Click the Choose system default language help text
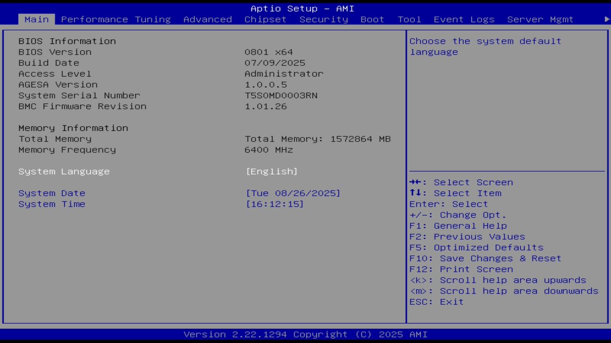The height and width of the screenshot is (343, 611). point(485,46)
